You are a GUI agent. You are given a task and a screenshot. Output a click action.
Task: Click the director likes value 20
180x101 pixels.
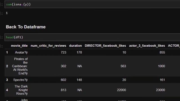pyautogui.click(x=124, y=80)
